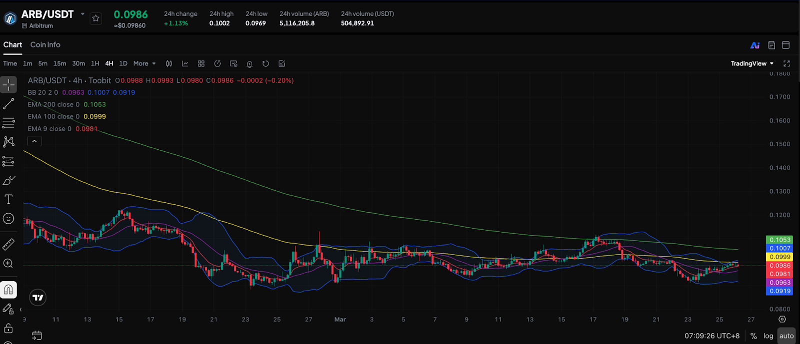Enter fullscreen chart mode
Viewport: 800px width, 344px height.
click(x=786, y=63)
